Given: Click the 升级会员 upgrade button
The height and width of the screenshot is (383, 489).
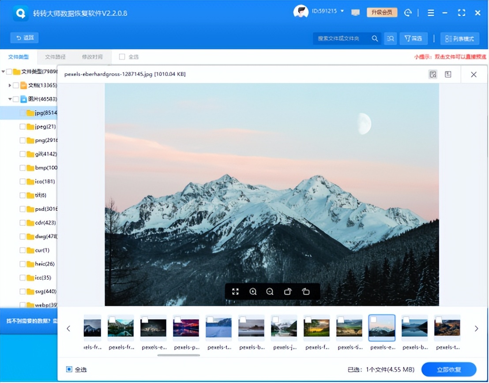Looking at the screenshot, I should tap(382, 12).
